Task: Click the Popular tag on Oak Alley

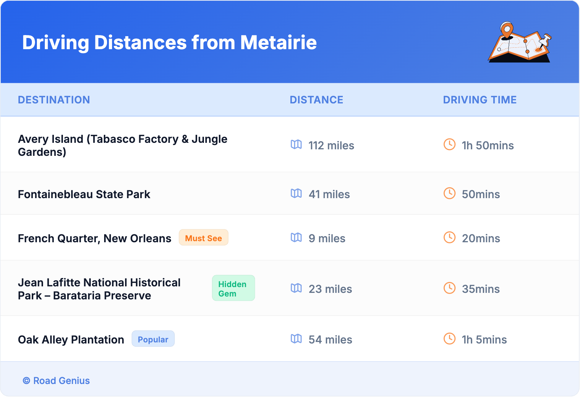Action: (153, 339)
